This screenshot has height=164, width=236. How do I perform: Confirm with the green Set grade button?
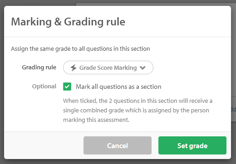[192, 145]
